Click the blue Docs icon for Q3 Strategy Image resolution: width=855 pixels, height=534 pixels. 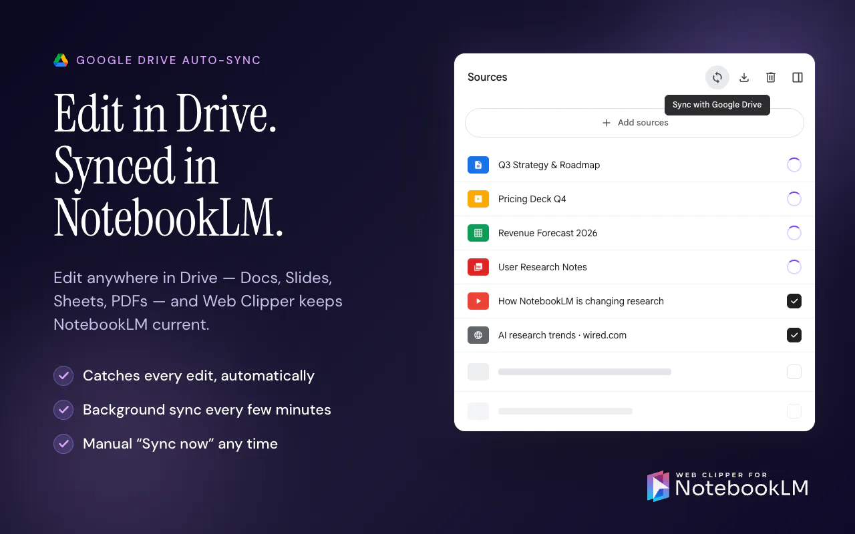(x=478, y=165)
